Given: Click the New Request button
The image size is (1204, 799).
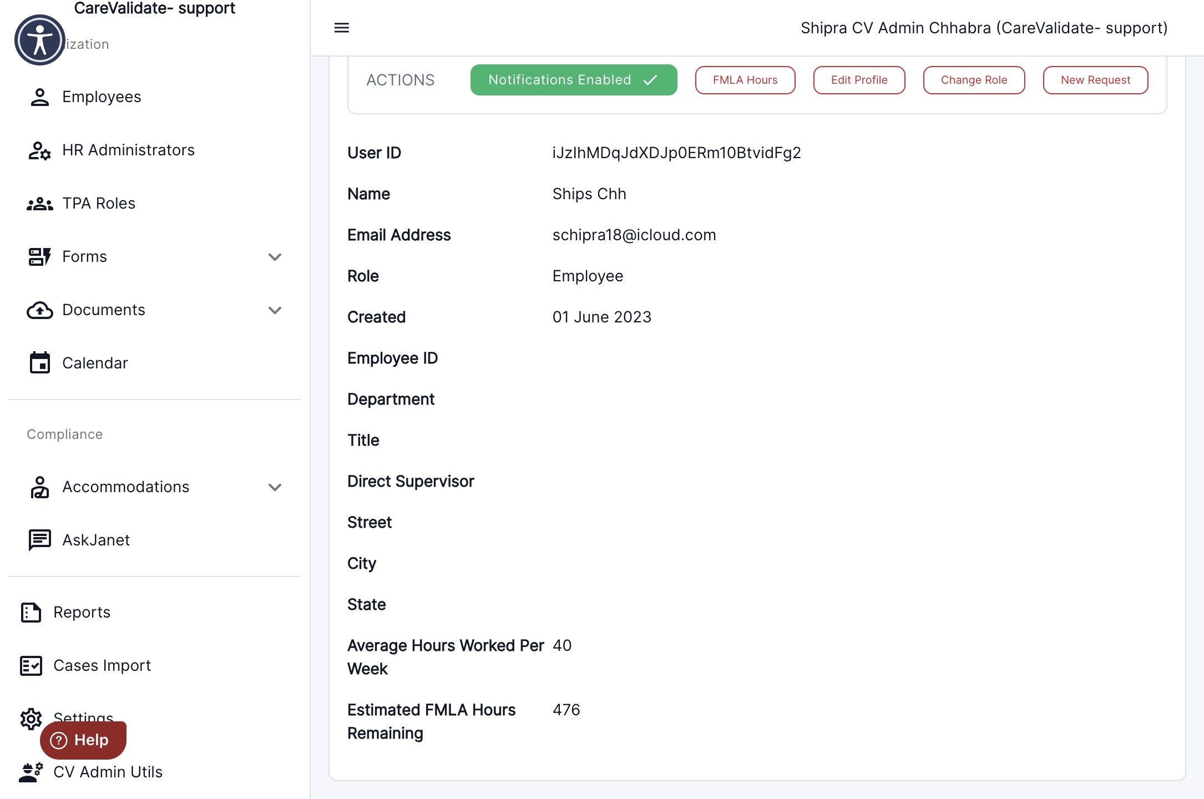Looking at the screenshot, I should click(1095, 80).
